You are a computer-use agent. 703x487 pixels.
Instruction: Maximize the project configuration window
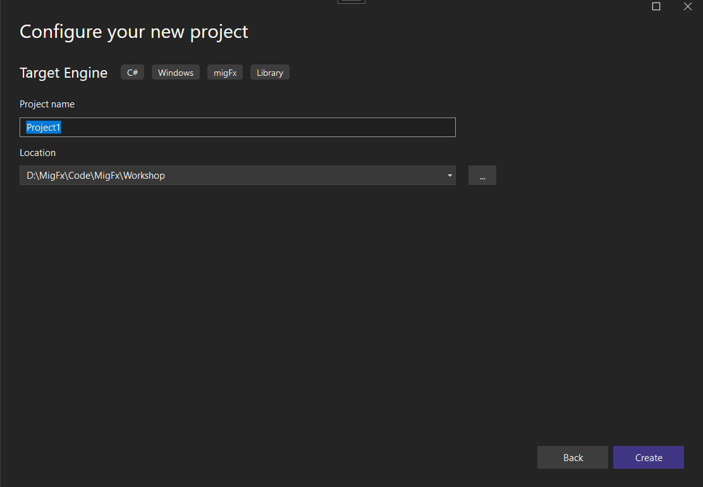[656, 6]
